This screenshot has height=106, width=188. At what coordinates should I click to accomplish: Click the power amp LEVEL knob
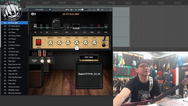[49, 61]
